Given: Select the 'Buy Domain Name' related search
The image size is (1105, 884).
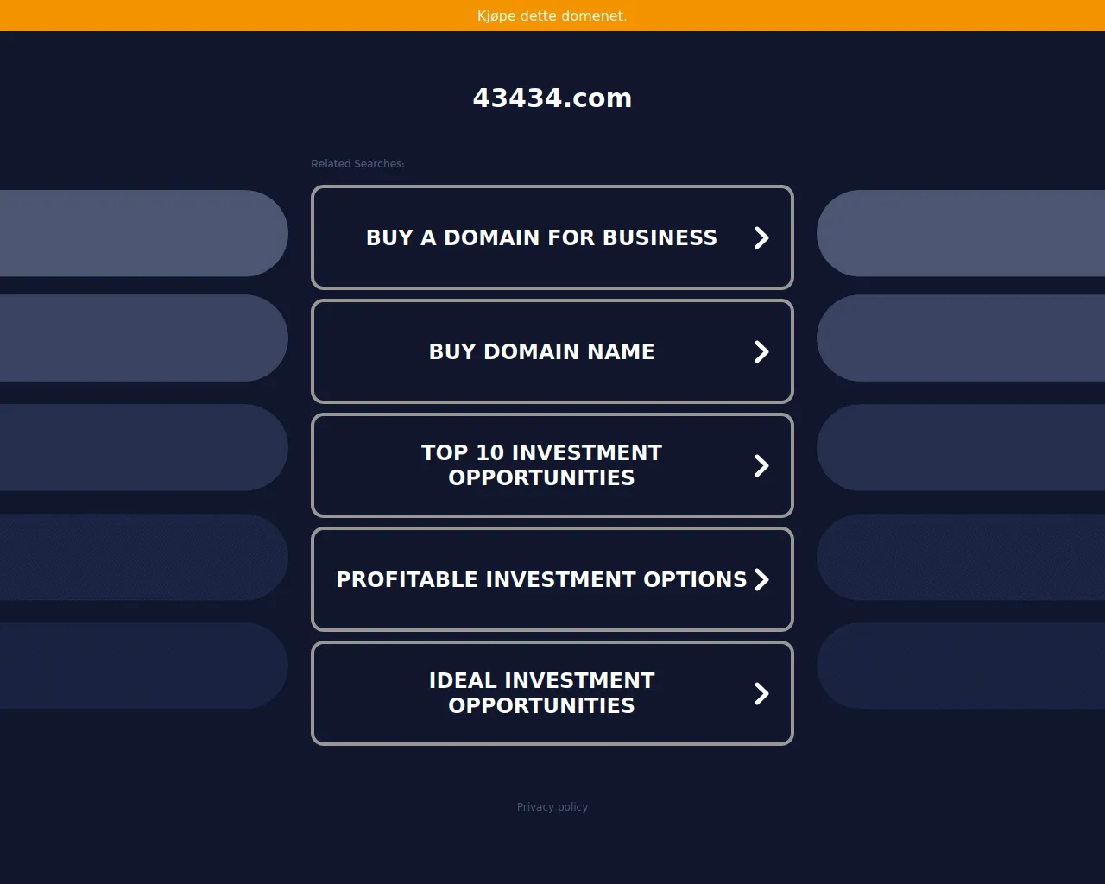Looking at the screenshot, I should [x=541, y=351].
